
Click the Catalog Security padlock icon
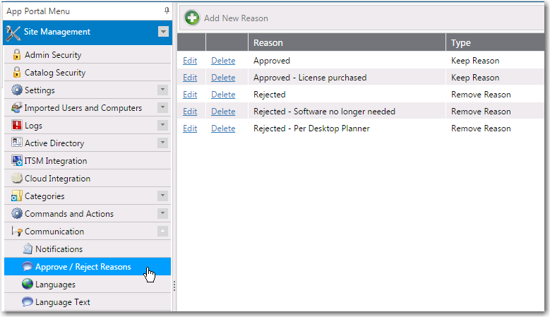(x=17, y=73)
